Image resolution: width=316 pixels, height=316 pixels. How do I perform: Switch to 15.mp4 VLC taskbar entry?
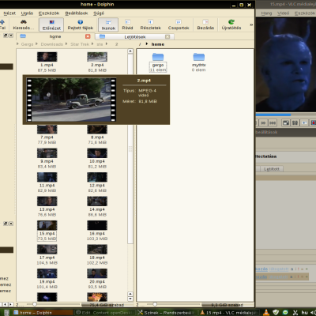230,313
